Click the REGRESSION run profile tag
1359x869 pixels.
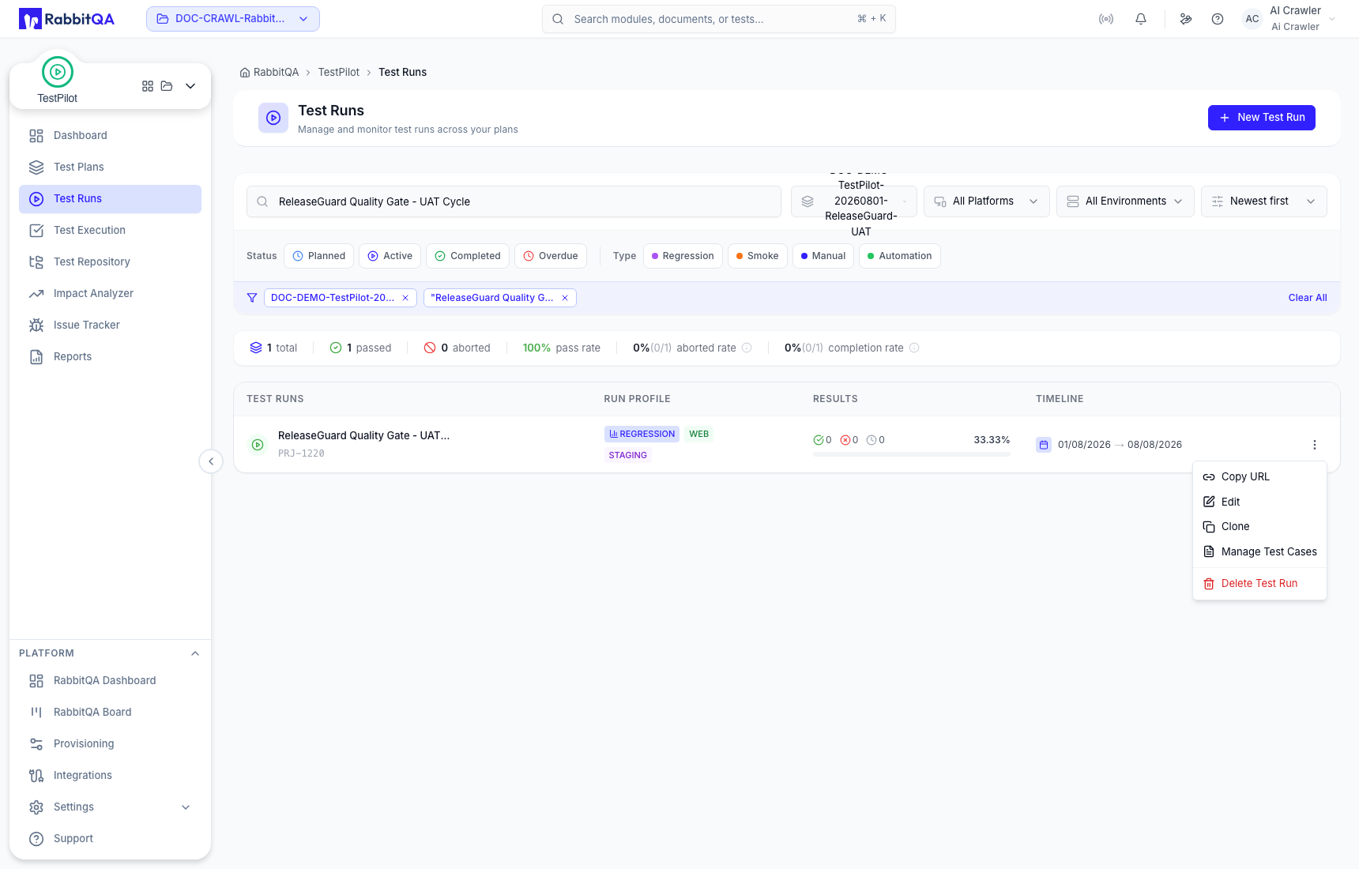tap(642, 434)
